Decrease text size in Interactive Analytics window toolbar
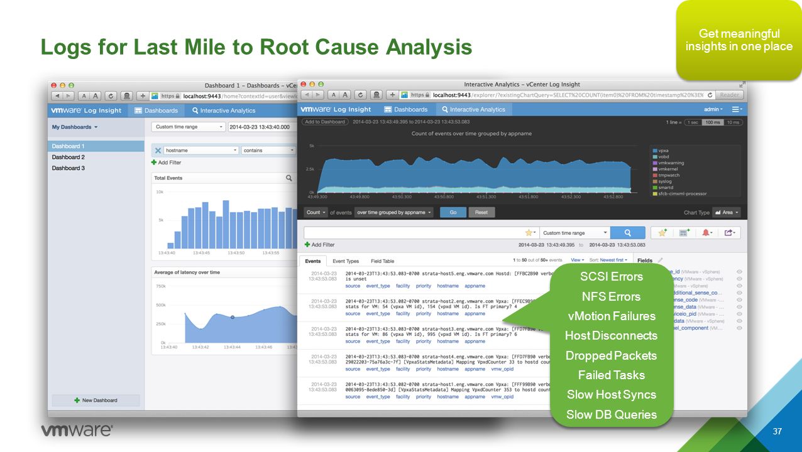Viewport: 802px width, 452px height. click(334, 95)
